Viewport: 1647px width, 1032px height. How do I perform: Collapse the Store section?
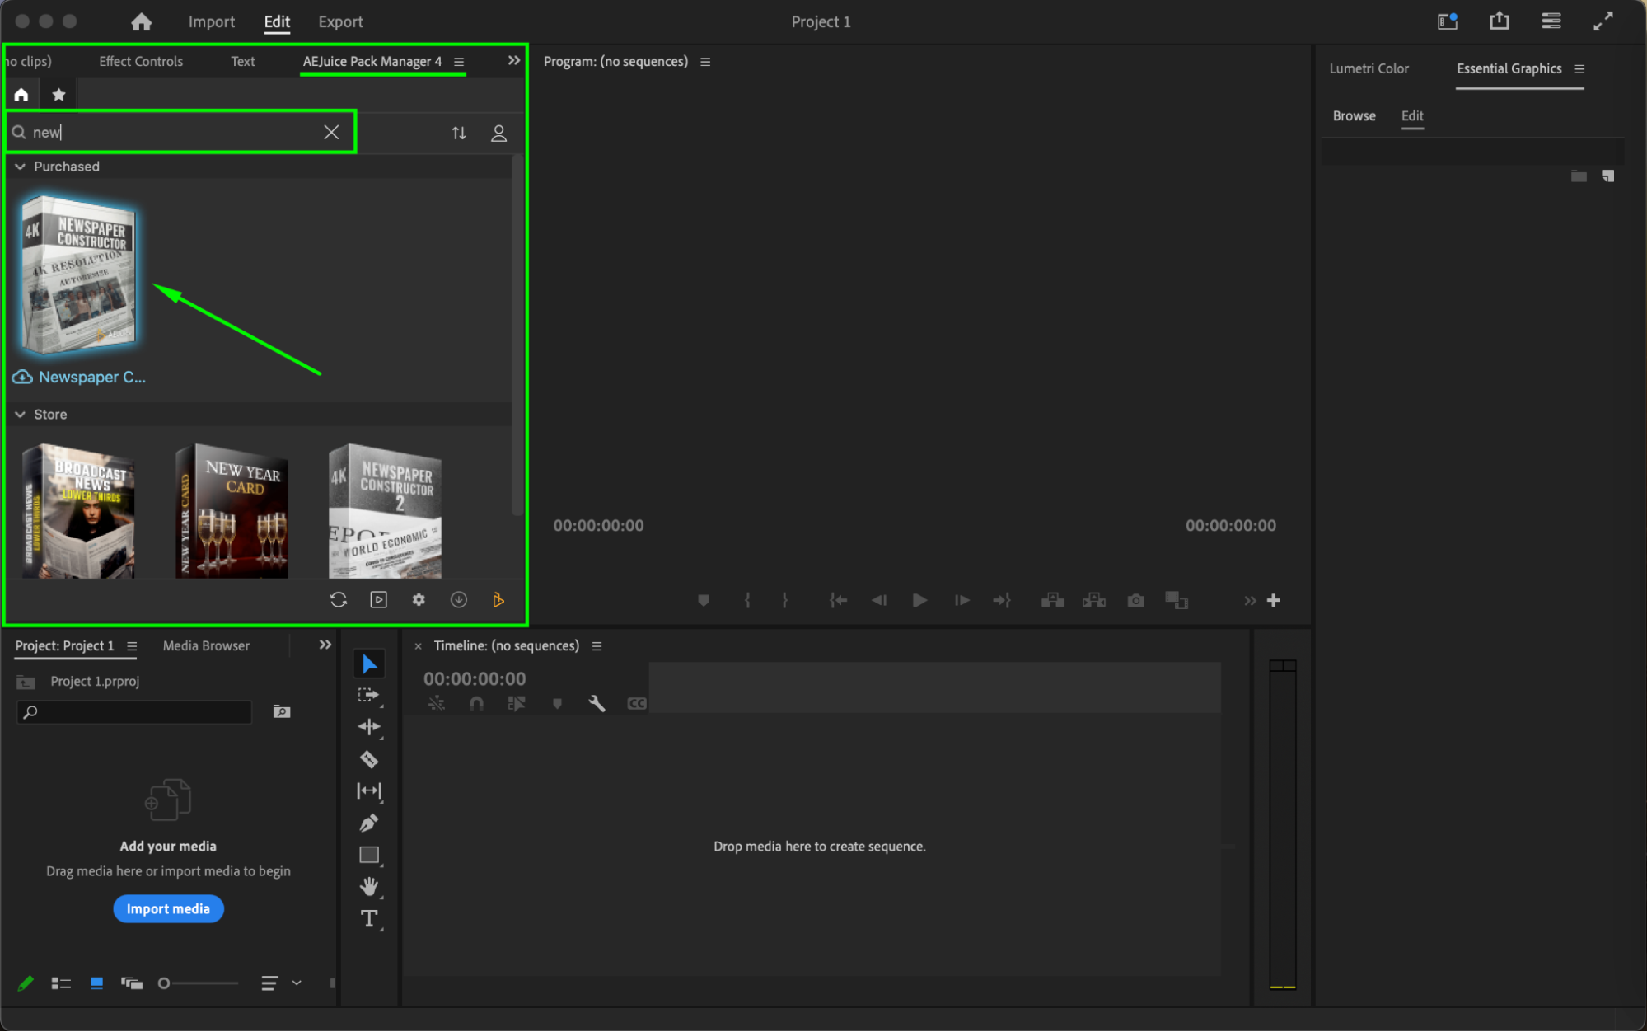[20, 415]
